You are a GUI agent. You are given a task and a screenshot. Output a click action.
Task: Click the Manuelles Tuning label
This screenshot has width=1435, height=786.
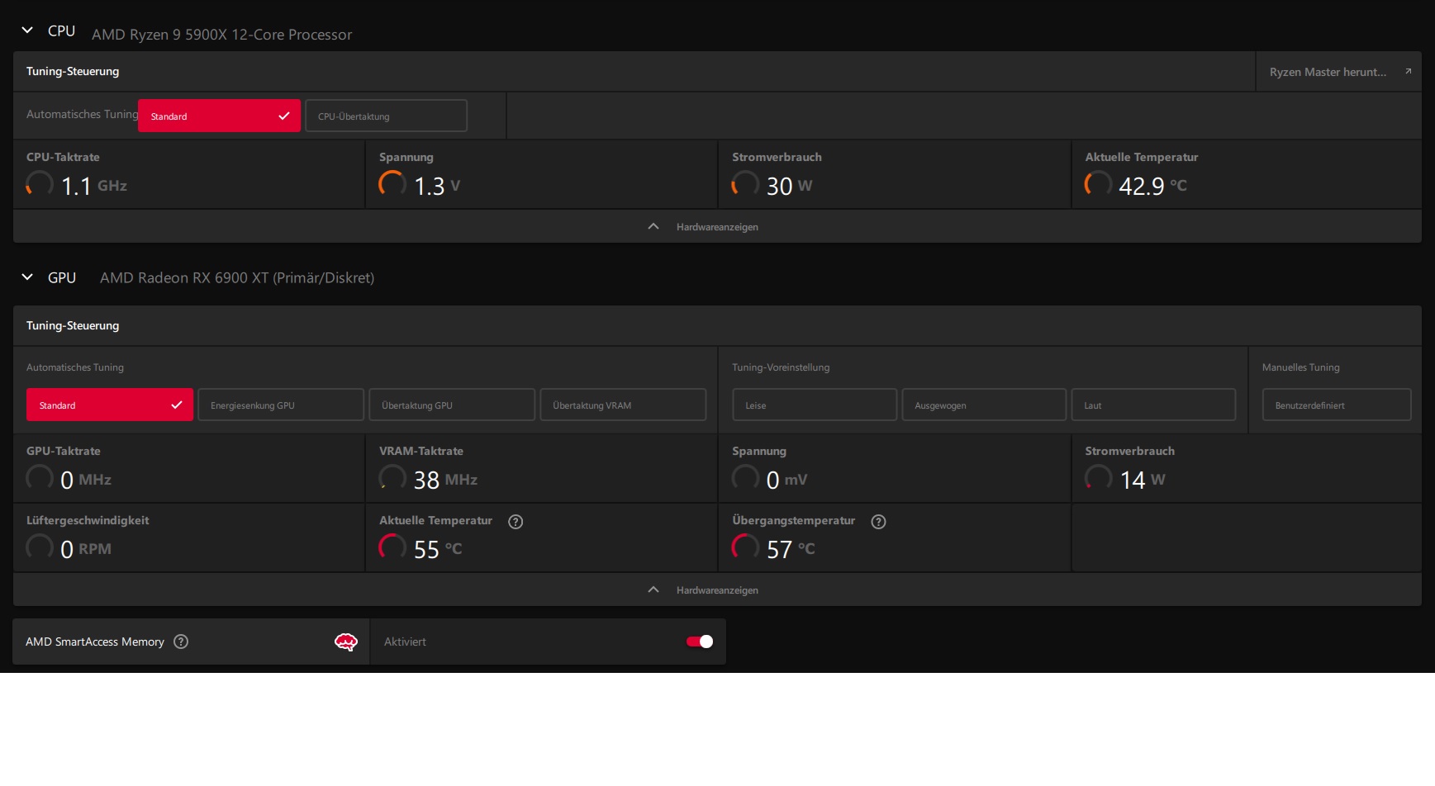point(1301,367)
